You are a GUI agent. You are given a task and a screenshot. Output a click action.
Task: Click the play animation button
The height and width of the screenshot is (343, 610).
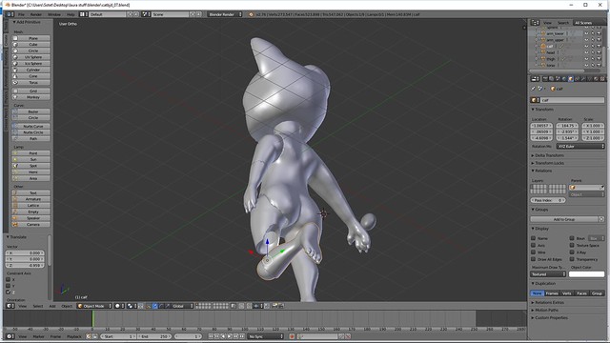point(229,336)
